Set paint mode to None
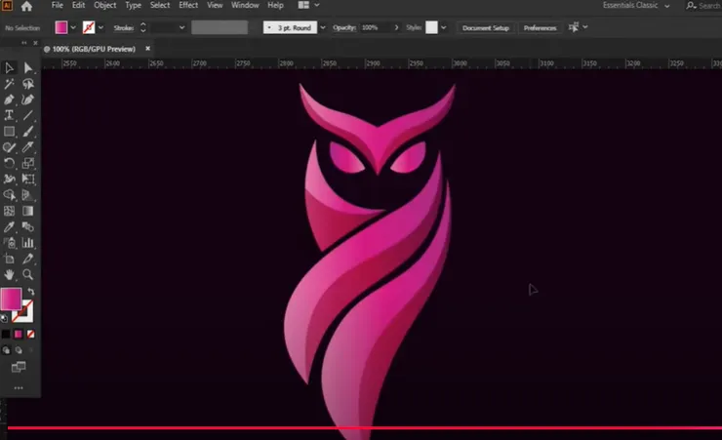 click(x=31, y=334)
